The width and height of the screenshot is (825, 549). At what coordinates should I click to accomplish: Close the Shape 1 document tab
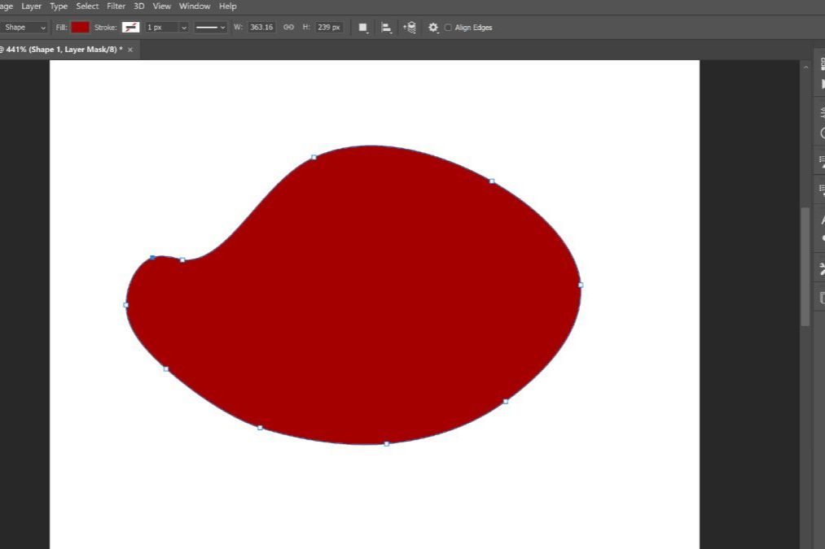(129, 50)
